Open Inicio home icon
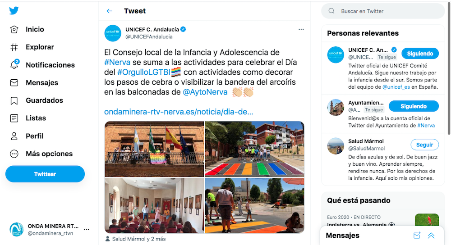 14,29
